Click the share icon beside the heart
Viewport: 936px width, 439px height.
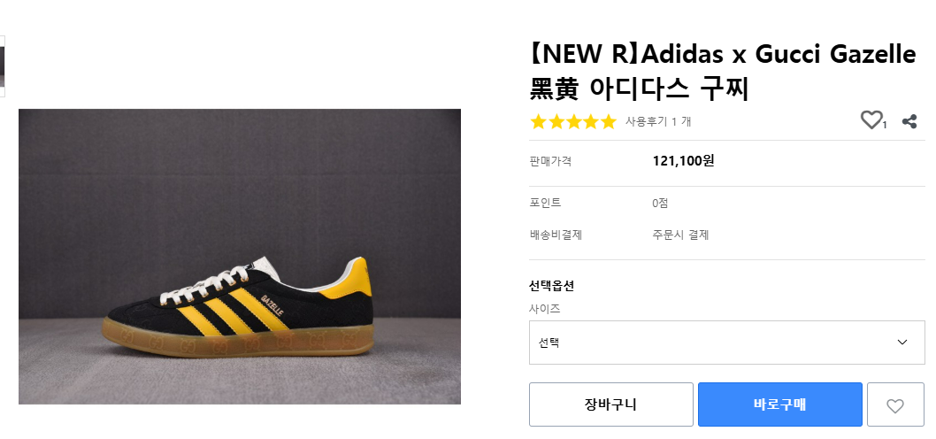[x=909, y=121]
